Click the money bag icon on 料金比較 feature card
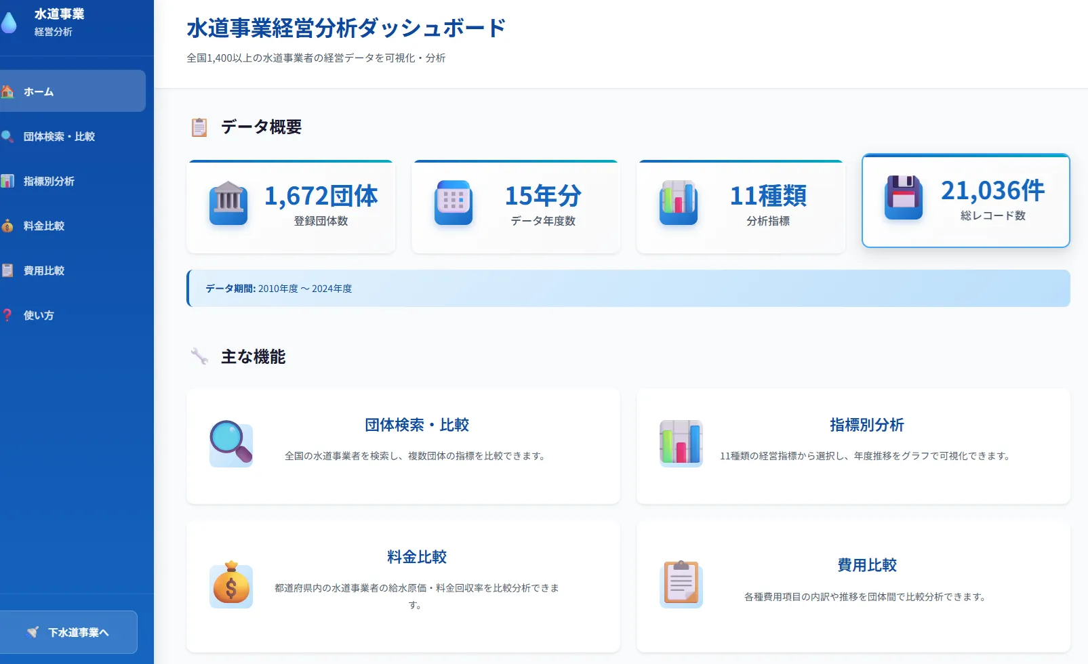This screenshot has width=1088, height=664. (x=231, y=585)
